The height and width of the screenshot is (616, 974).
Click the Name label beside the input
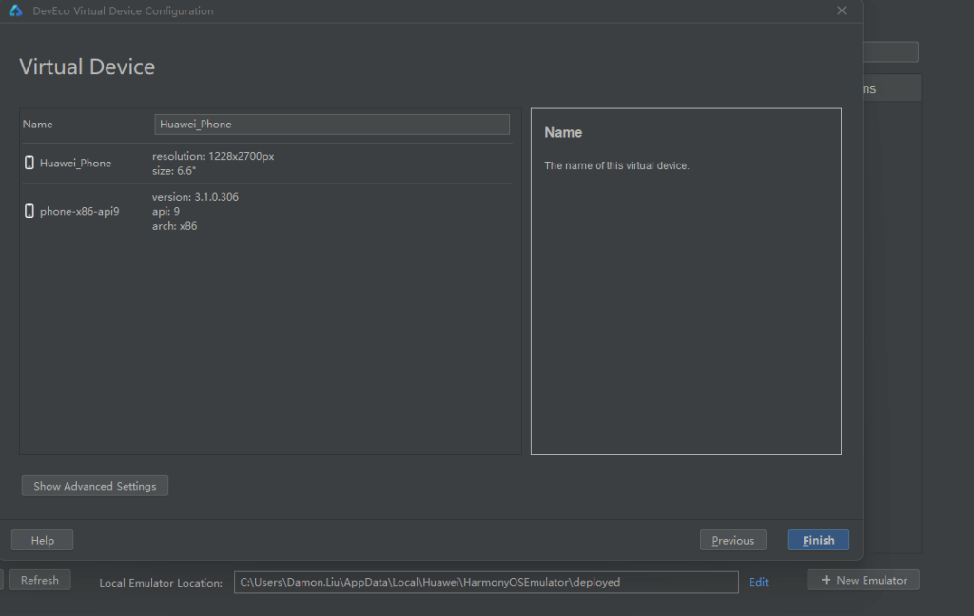tap(37, 125)
